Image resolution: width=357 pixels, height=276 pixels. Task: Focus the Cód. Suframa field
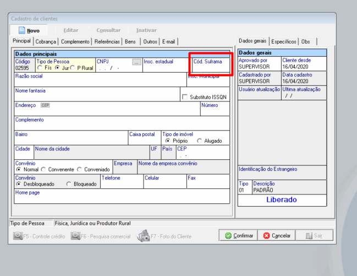tap(210, 69)
